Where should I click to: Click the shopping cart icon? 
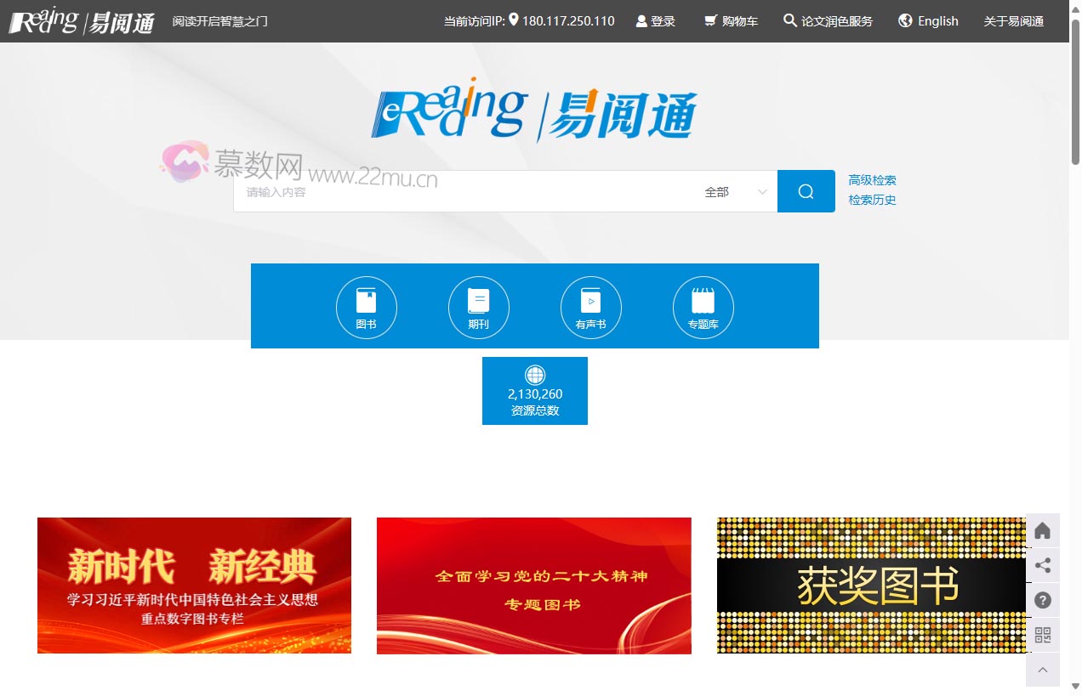[709, 20]
